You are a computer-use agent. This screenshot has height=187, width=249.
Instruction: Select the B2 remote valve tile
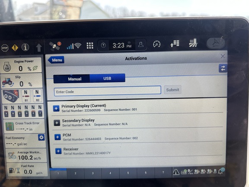38,96
